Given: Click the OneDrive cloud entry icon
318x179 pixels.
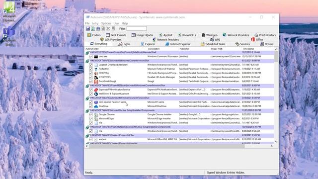Looking at the screenshot, I should pyautogui.click(x=96, y=106).
